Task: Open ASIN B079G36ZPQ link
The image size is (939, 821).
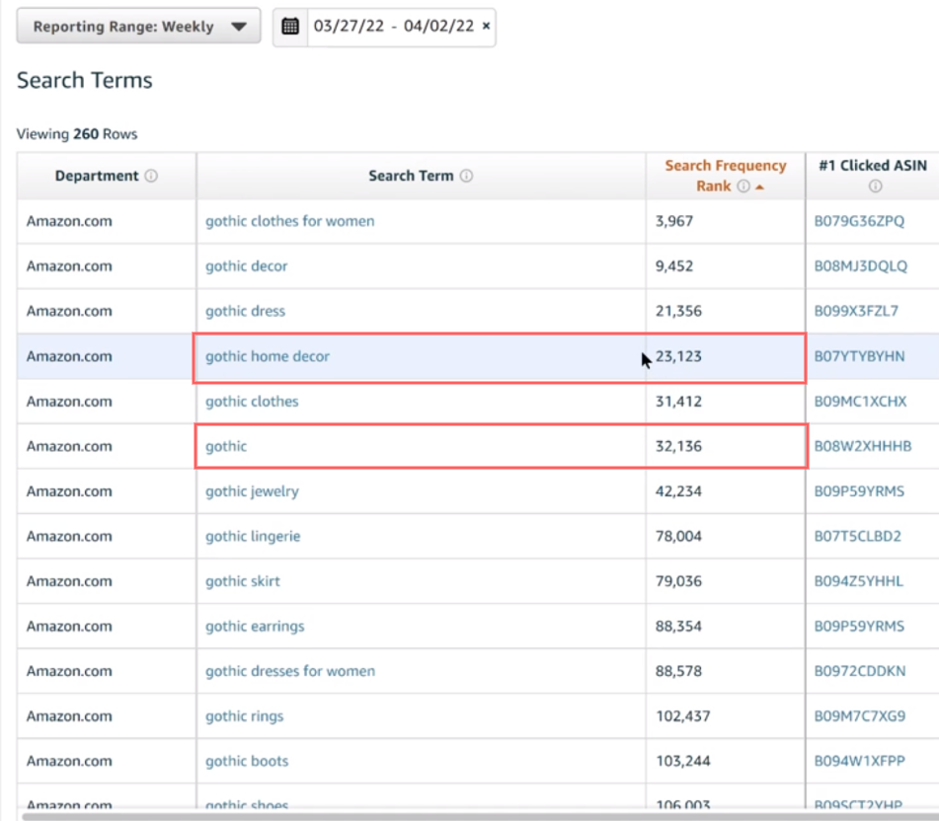Action: [858, 221]
